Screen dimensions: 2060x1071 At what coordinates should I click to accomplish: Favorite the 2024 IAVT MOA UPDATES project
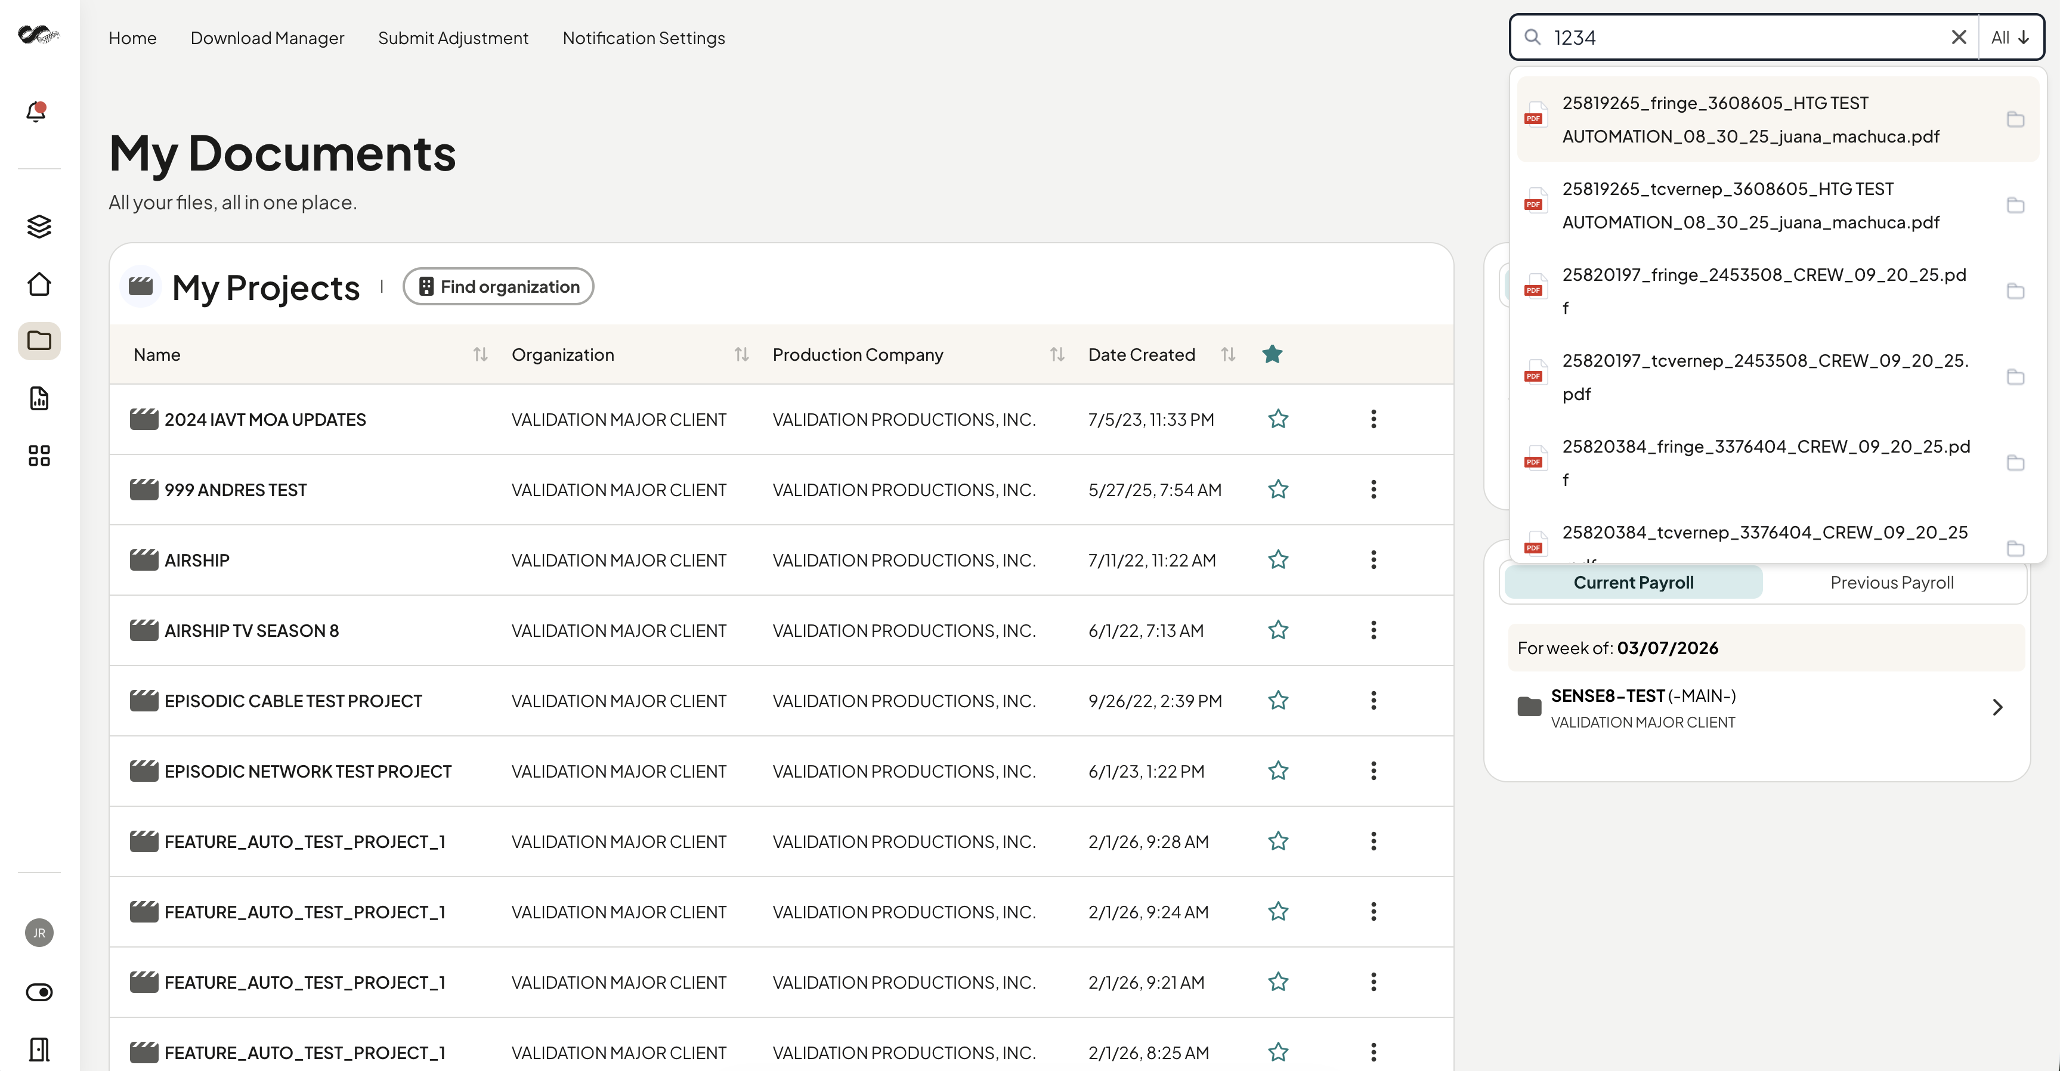click(1278, 419)
